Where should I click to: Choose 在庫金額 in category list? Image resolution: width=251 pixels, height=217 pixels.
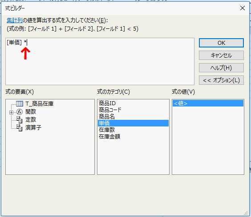tap(133, 137)
